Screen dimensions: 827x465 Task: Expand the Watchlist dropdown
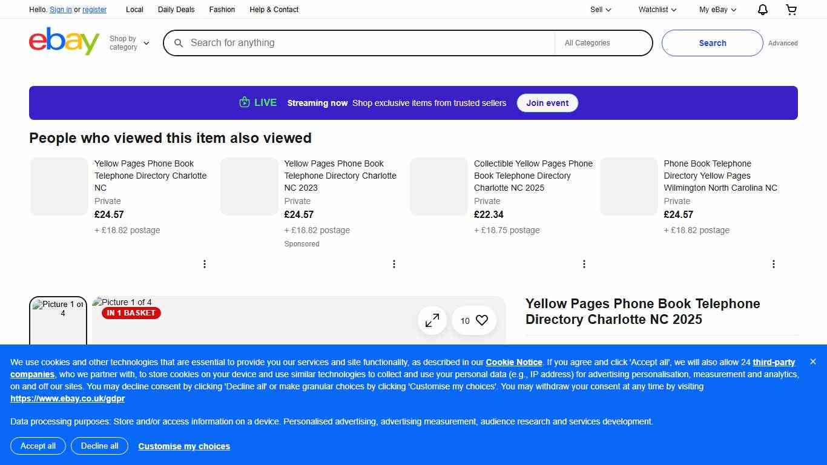pos(656,9)
